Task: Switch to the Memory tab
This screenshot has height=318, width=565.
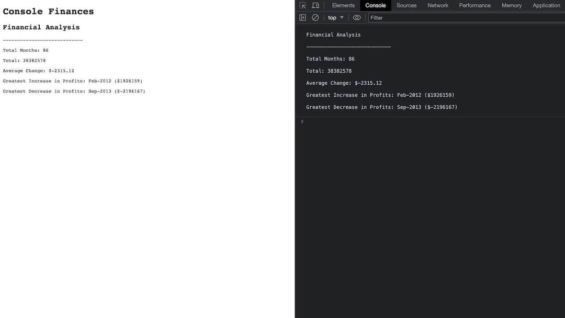Action: point(511,6)
